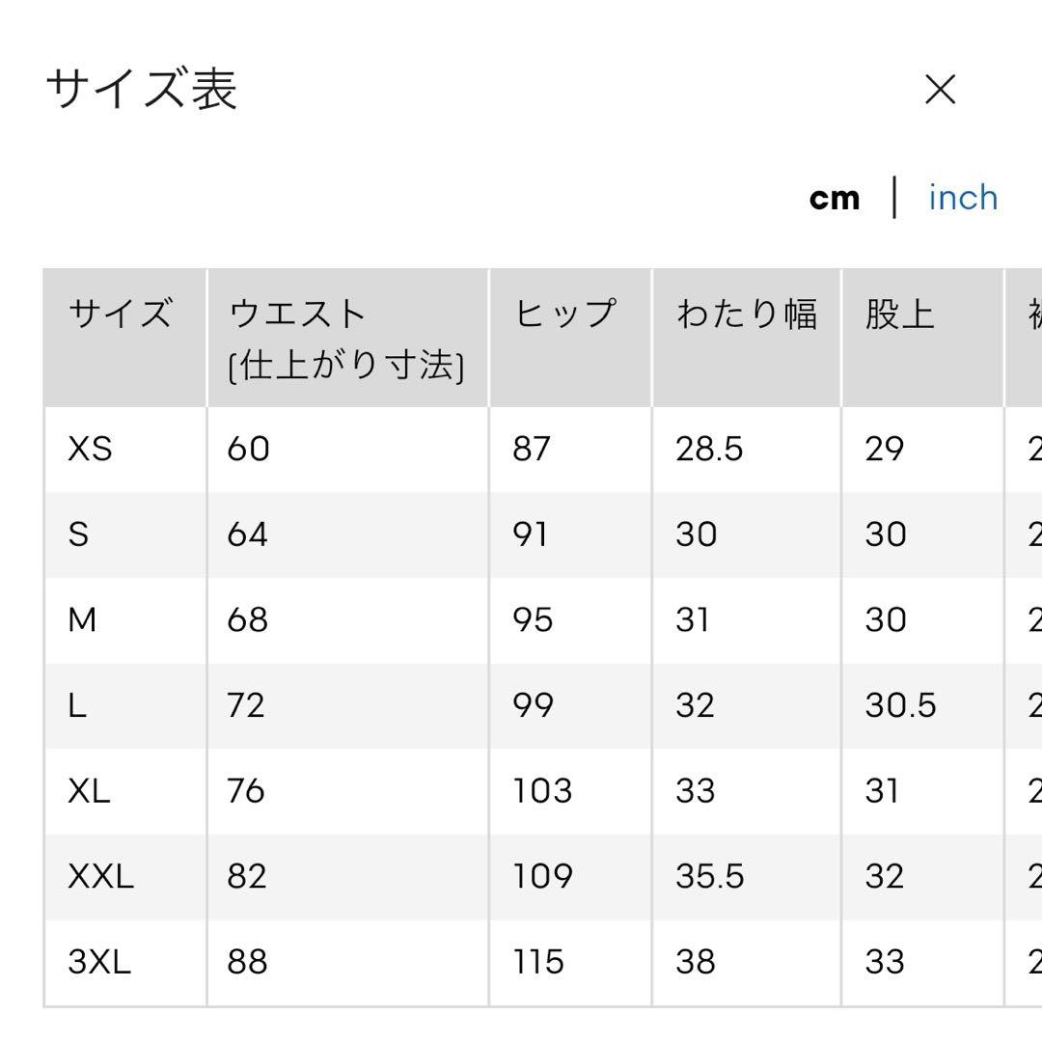Click the サイズ表 dialog title
Screen dimensions: 1042x1042
pyautogui.click(x=142, y=89)
